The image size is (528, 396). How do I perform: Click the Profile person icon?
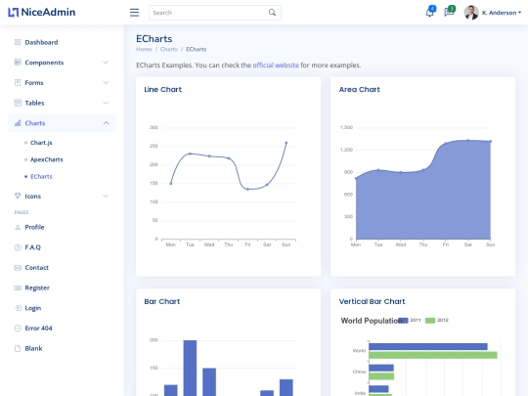(18, 227)
